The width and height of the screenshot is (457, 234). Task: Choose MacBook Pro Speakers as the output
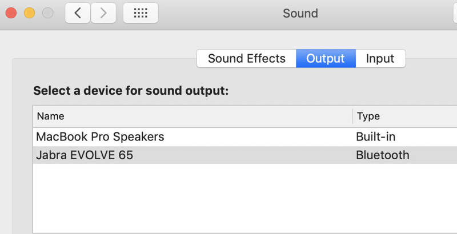click(245, 137)
